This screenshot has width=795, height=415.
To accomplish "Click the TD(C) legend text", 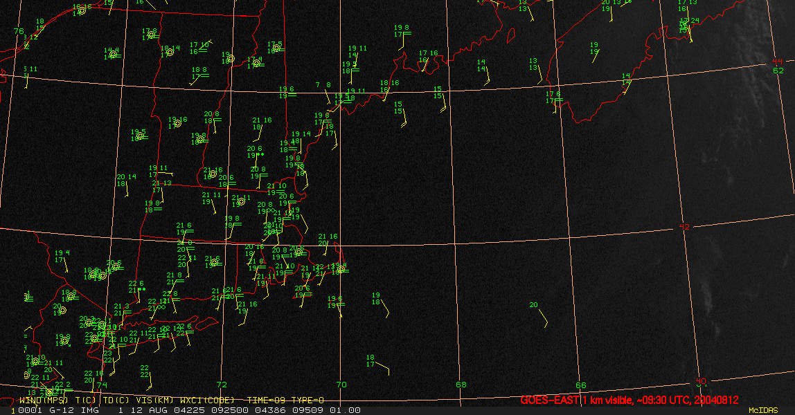I will pyautogui.click(x=116, y=400).
